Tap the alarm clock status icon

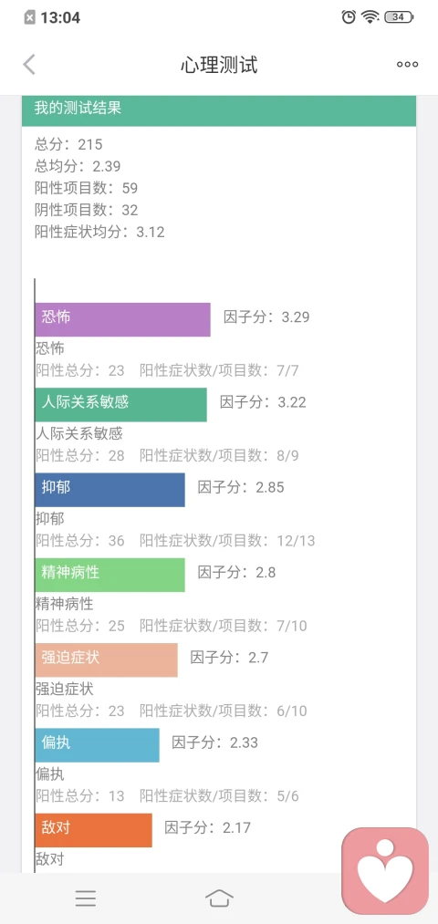(349, 17)
